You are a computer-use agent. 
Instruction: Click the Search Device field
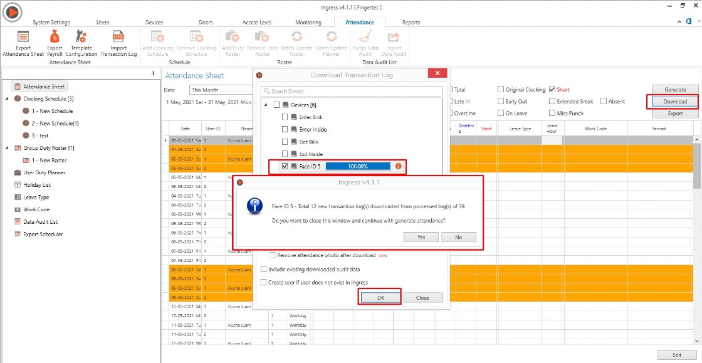pos(352,91)
